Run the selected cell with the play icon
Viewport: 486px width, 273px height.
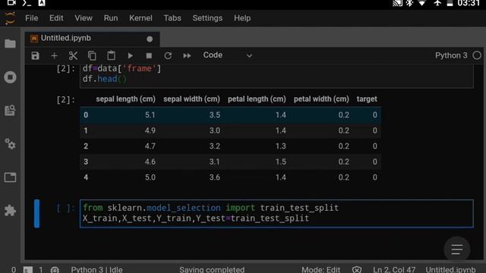point(130,55)
